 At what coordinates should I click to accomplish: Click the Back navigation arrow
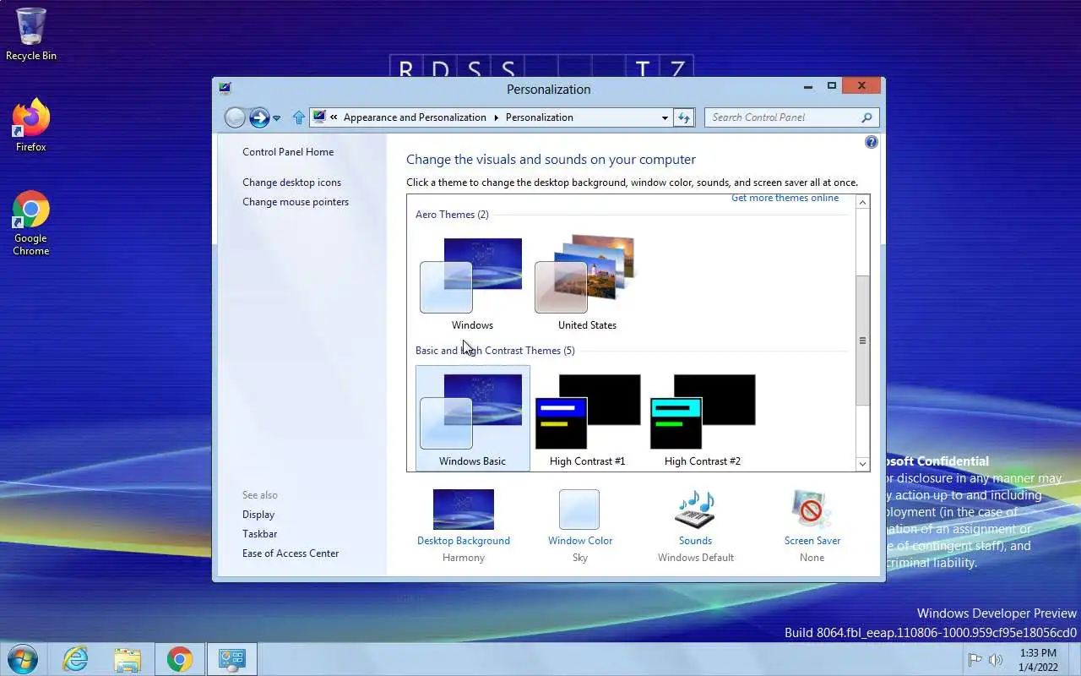point(235,117)
